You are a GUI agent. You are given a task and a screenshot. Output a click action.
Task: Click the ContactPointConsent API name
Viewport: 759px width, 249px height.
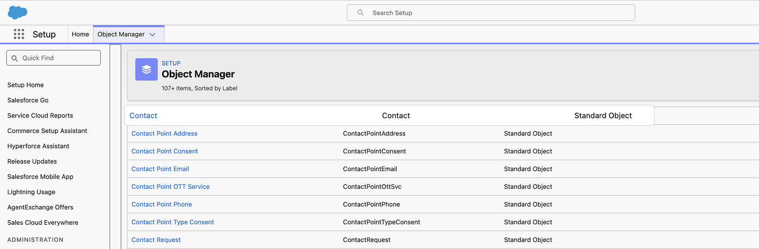[x=374, y=151]
